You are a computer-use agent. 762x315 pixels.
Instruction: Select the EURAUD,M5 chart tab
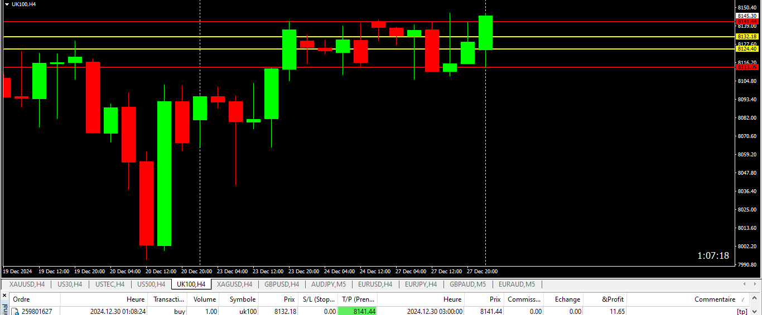(517, 284)
